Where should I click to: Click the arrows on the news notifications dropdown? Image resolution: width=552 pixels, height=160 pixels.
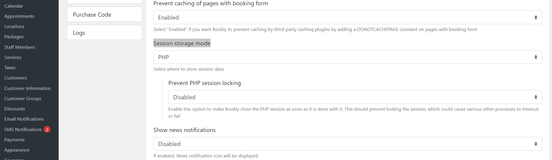click(536, 144)
